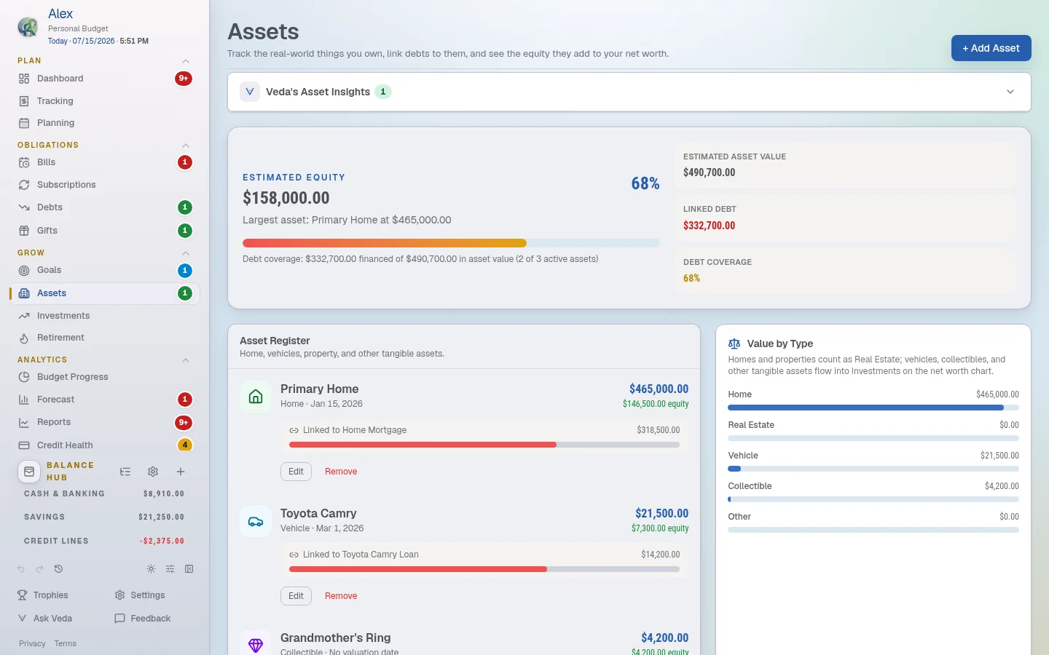Screen dimensions: 1049x655
Task: Click the estimated equity debt coverage bar
Action: click(x=451, y=243)
